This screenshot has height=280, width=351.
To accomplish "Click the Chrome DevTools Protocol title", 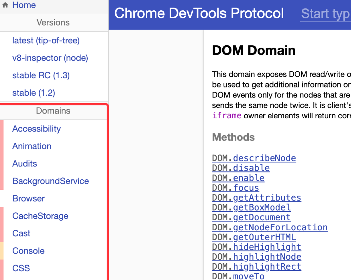I will pos(199,13).
